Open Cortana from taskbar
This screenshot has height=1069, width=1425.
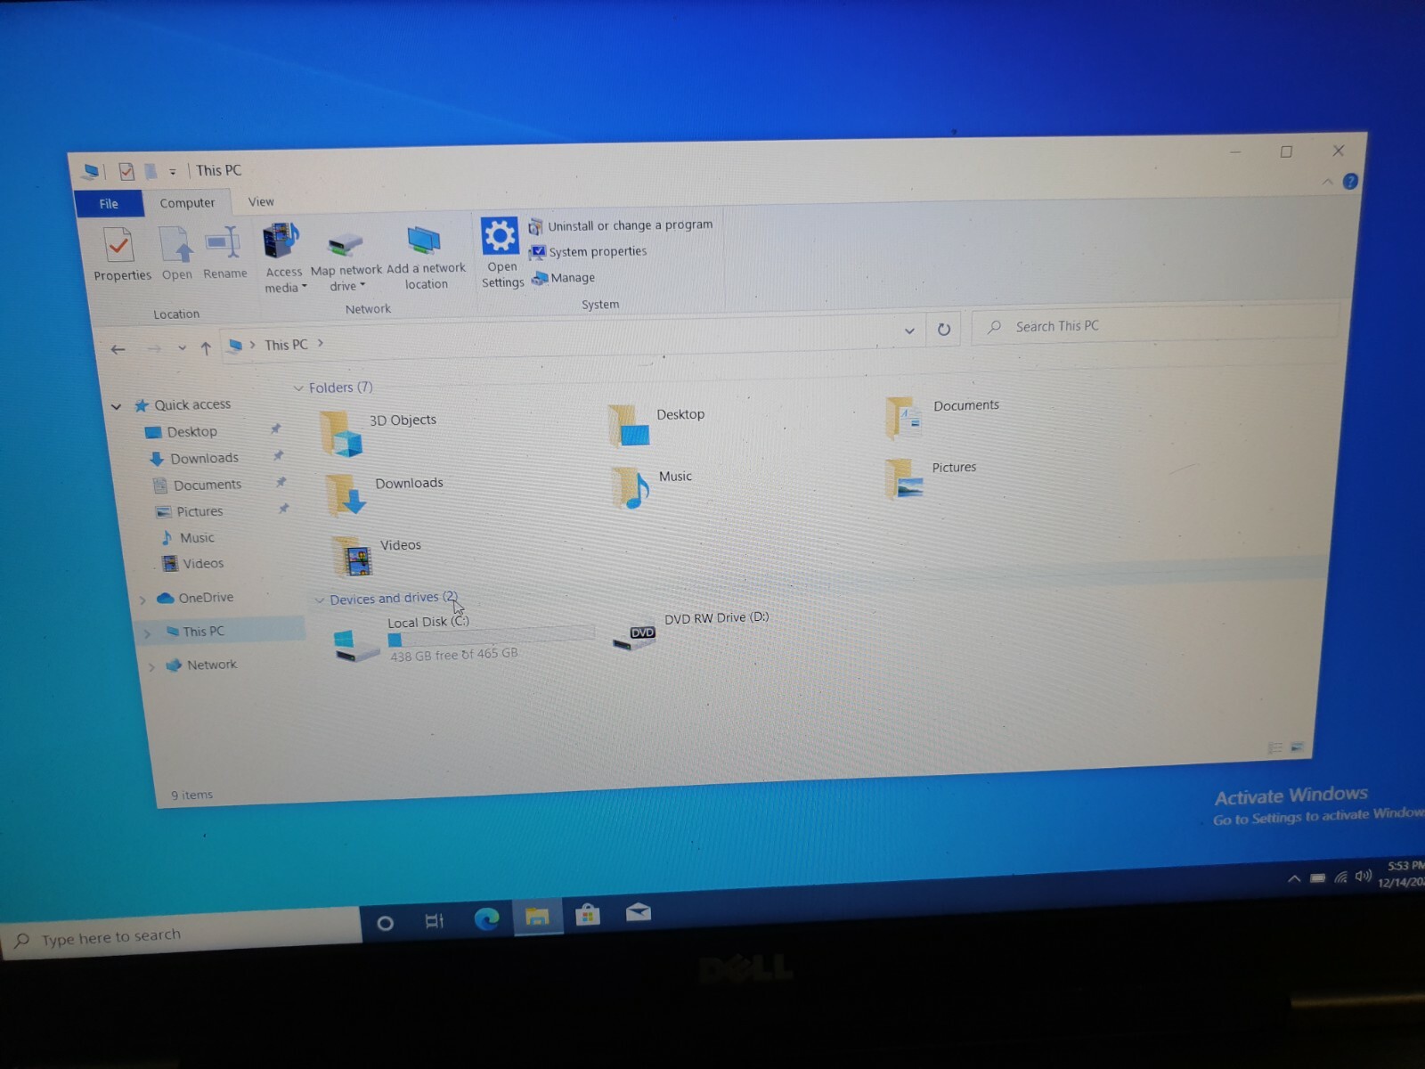pos(385,923)
